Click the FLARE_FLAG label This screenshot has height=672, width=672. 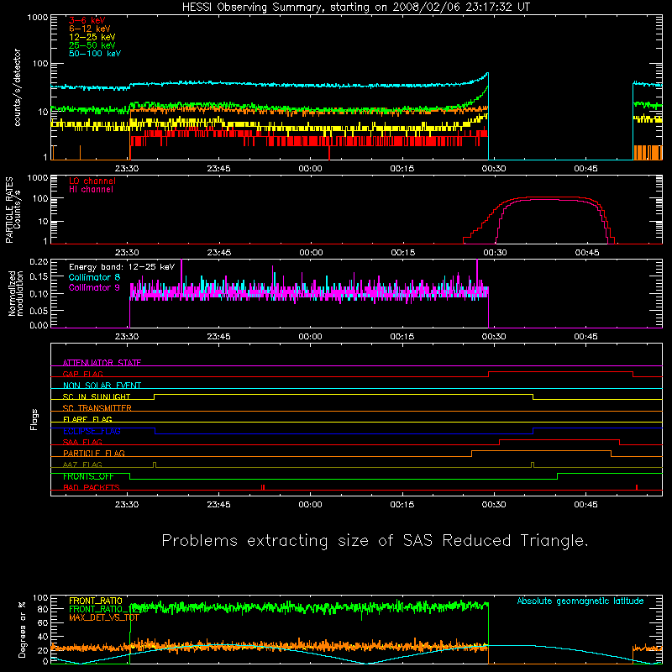[x=87, y=419]
